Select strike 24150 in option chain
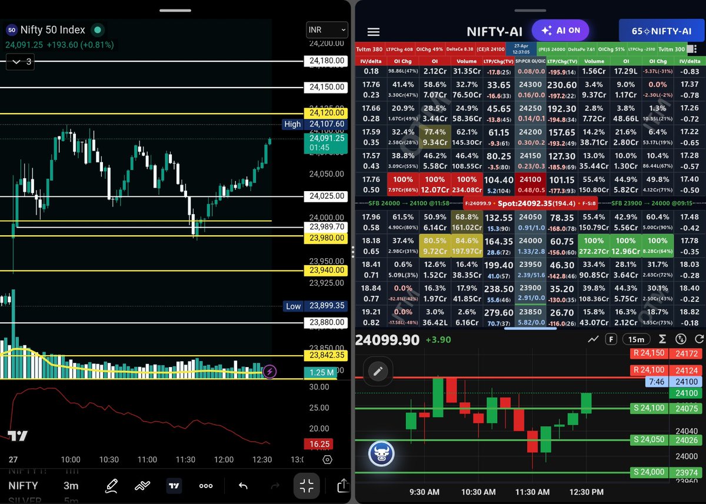This screenshot has height=504, width=706. click(x=531, y=156)
